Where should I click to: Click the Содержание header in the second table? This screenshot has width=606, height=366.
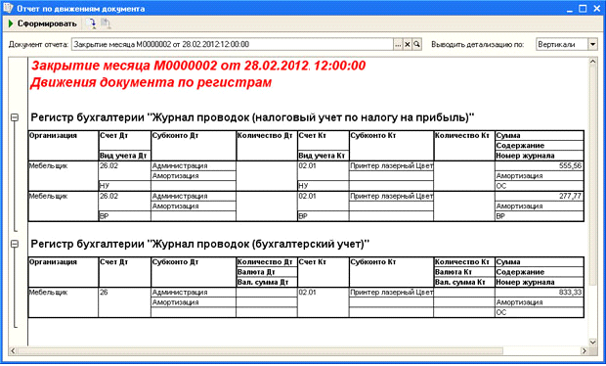point(540,272)
